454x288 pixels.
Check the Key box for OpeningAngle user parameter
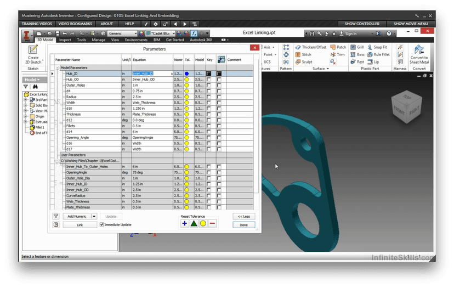click(x=209, y=172)
